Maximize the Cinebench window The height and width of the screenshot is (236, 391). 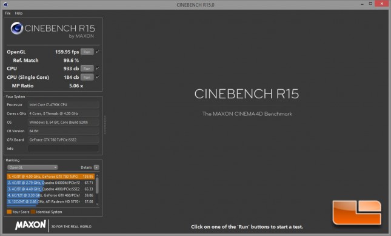click(370, 4)
